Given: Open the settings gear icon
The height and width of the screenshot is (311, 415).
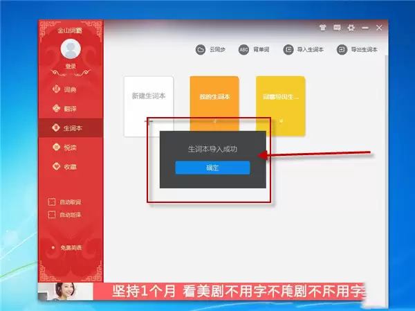Looking at the screenshot, I should coord(351,28).
